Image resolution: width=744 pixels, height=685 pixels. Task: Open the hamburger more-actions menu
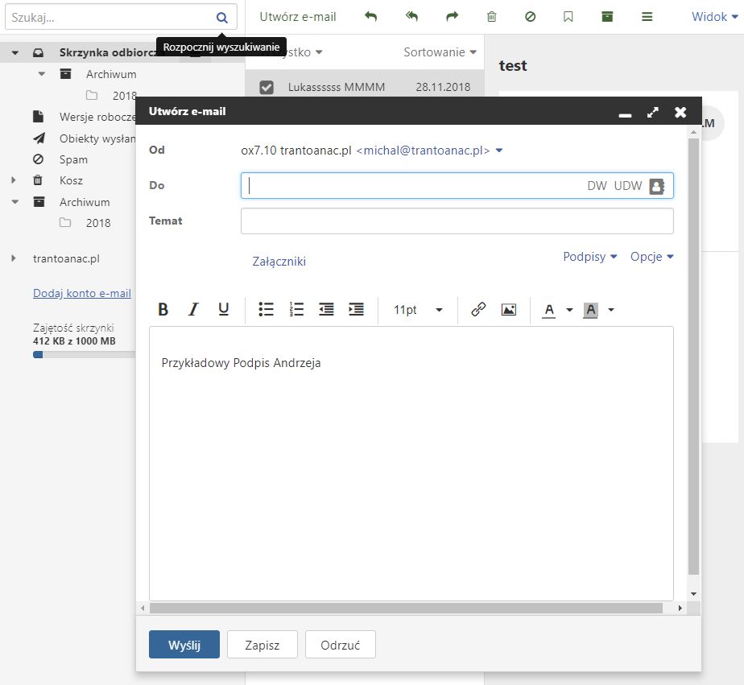[647, 17]
